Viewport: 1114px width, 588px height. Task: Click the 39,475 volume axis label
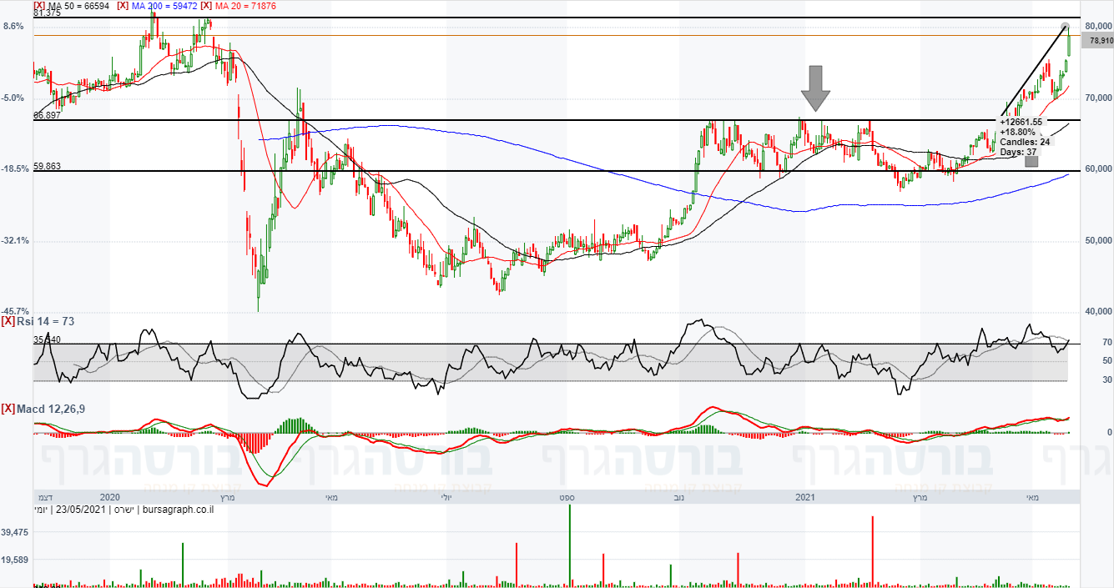coord(16,532)
